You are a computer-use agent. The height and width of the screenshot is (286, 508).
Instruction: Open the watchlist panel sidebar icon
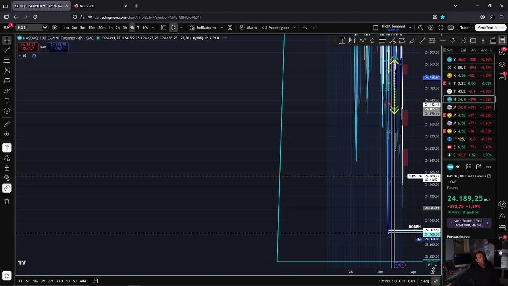pos(502,41)
